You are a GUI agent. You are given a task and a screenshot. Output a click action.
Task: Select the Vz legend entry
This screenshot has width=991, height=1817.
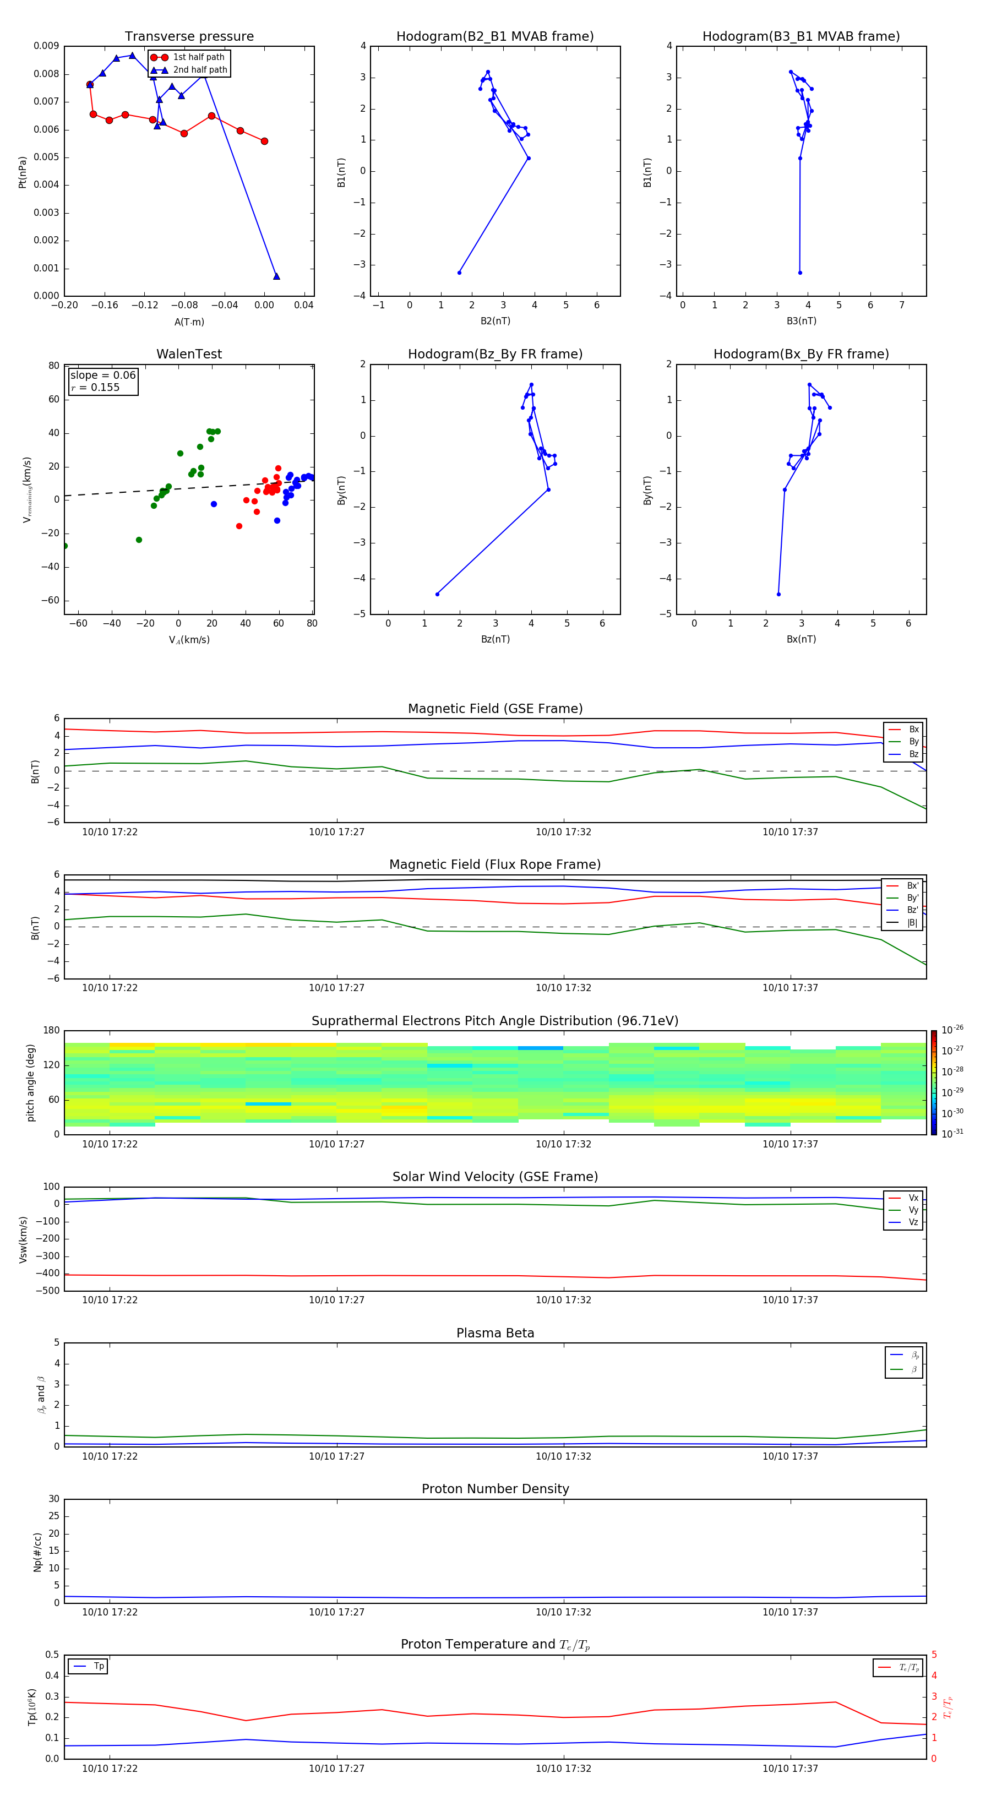click(x=903, y=1222)
